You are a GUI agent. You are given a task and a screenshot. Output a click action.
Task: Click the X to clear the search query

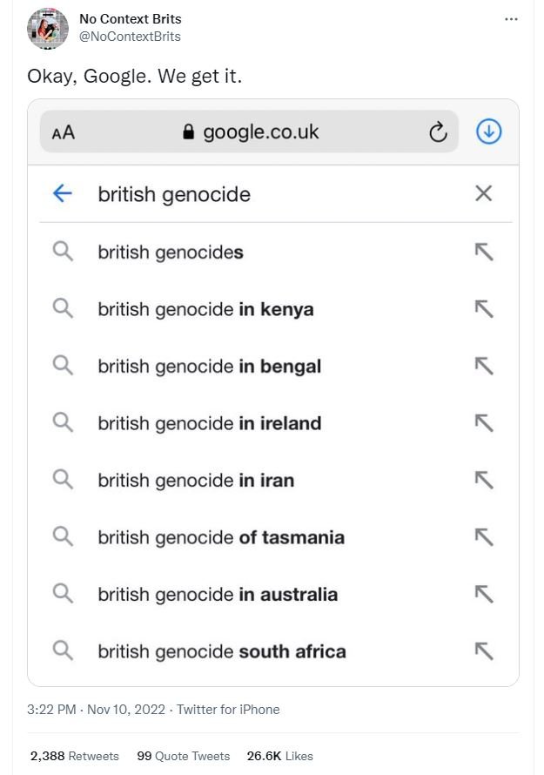(484, 193)
